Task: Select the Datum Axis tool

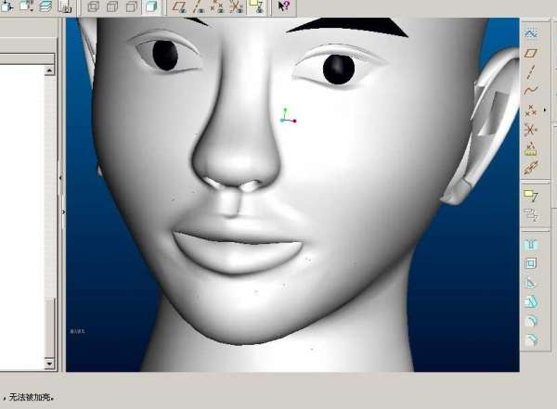Action: pos(531,72)
